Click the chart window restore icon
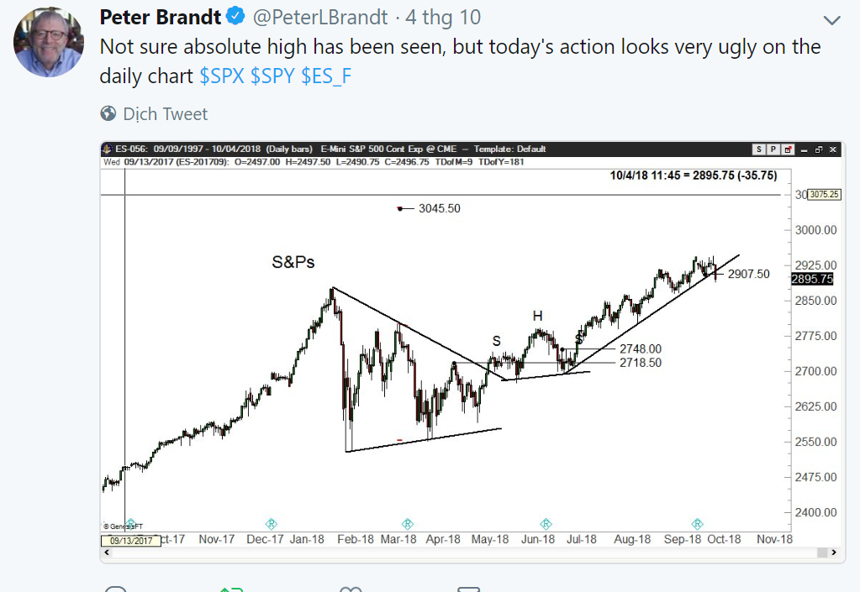This screenshot has height=592, width=860. tap(819, 149)
